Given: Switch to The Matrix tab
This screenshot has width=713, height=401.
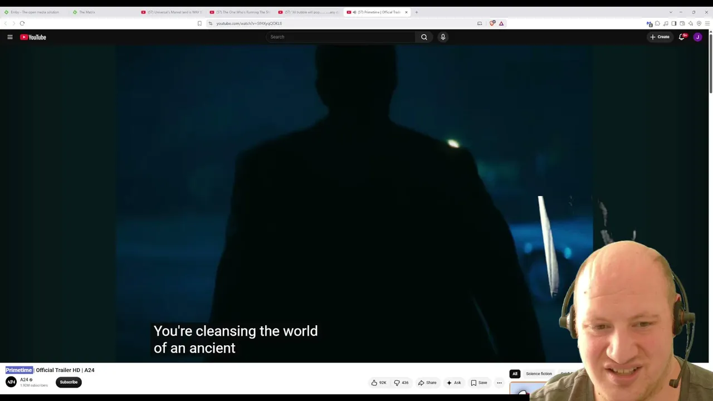Looking at the screenshot, I should [x=104, y=12].
